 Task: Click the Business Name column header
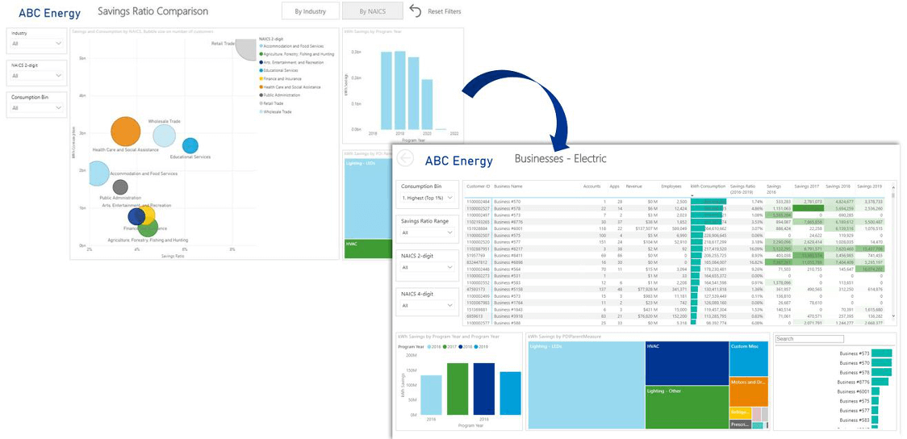pos(508,186)
